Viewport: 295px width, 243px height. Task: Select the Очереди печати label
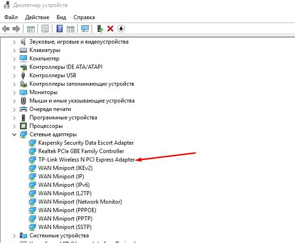(50, 109)
